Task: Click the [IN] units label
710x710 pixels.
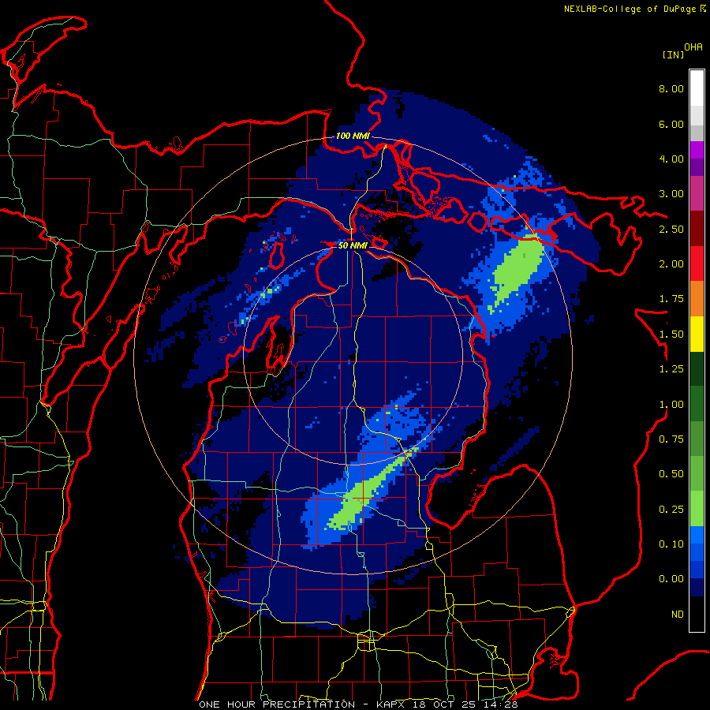Action: coord(673,54)
